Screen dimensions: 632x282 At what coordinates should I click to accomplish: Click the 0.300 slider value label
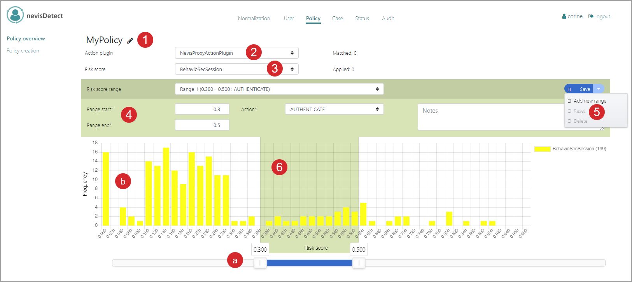(260, 249)
